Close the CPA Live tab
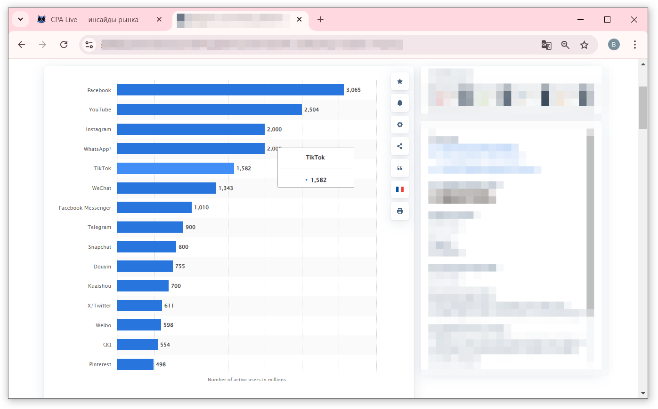This screenshot has width=658, height=409. click(159, 19)
